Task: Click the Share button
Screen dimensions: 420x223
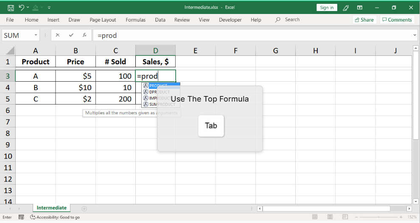Action: point(364,20)
